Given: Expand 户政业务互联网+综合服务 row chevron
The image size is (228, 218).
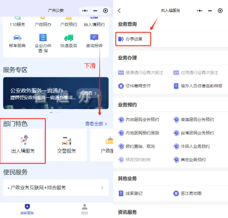Looking at the screenshot, I should pos(102,187).
